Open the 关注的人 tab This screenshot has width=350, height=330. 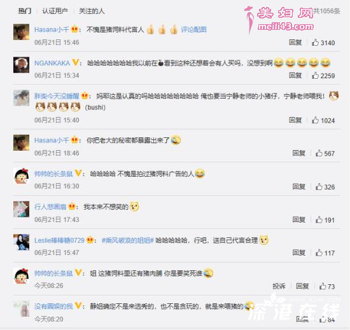click(92, 11)
